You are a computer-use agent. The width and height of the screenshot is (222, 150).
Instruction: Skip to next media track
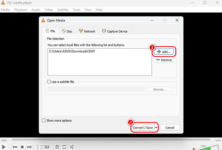click(x=29, y=147)
